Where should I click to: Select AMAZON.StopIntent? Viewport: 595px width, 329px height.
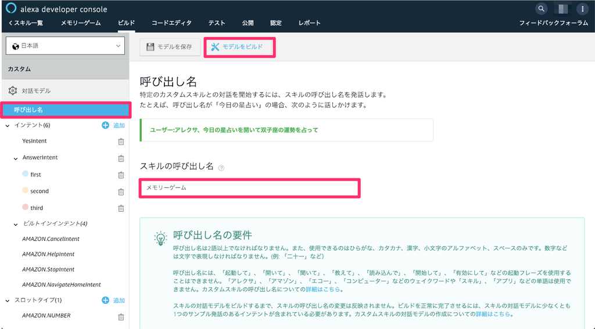tap(48, 269)
